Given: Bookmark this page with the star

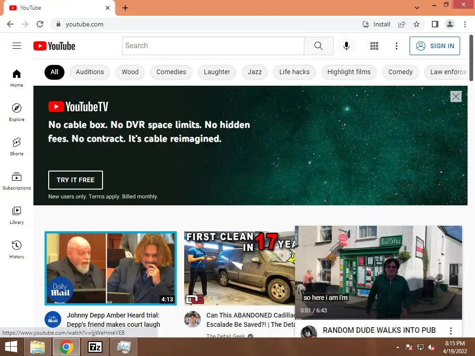Looking at the screenshot, I should point(417,24).
